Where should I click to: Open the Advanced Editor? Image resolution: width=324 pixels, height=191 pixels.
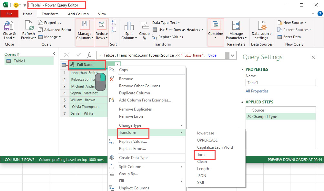coord(55,29)
